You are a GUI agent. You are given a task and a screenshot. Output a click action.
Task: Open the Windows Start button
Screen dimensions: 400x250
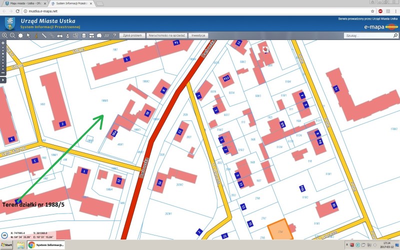[6, 245]
